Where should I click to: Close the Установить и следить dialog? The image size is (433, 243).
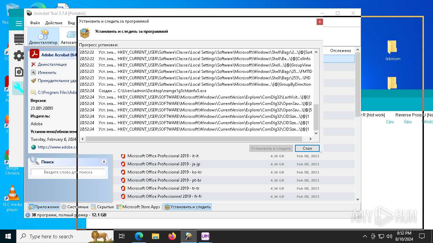click(320, 22)
